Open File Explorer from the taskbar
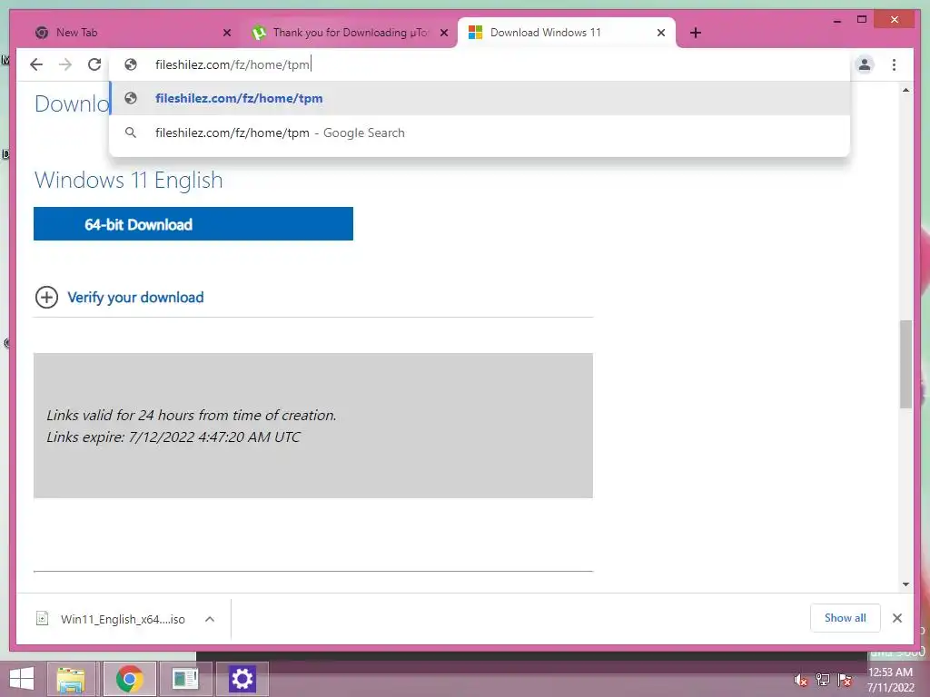Image resolution: width=930 pixels, height=697 pixels. point(71,679)
